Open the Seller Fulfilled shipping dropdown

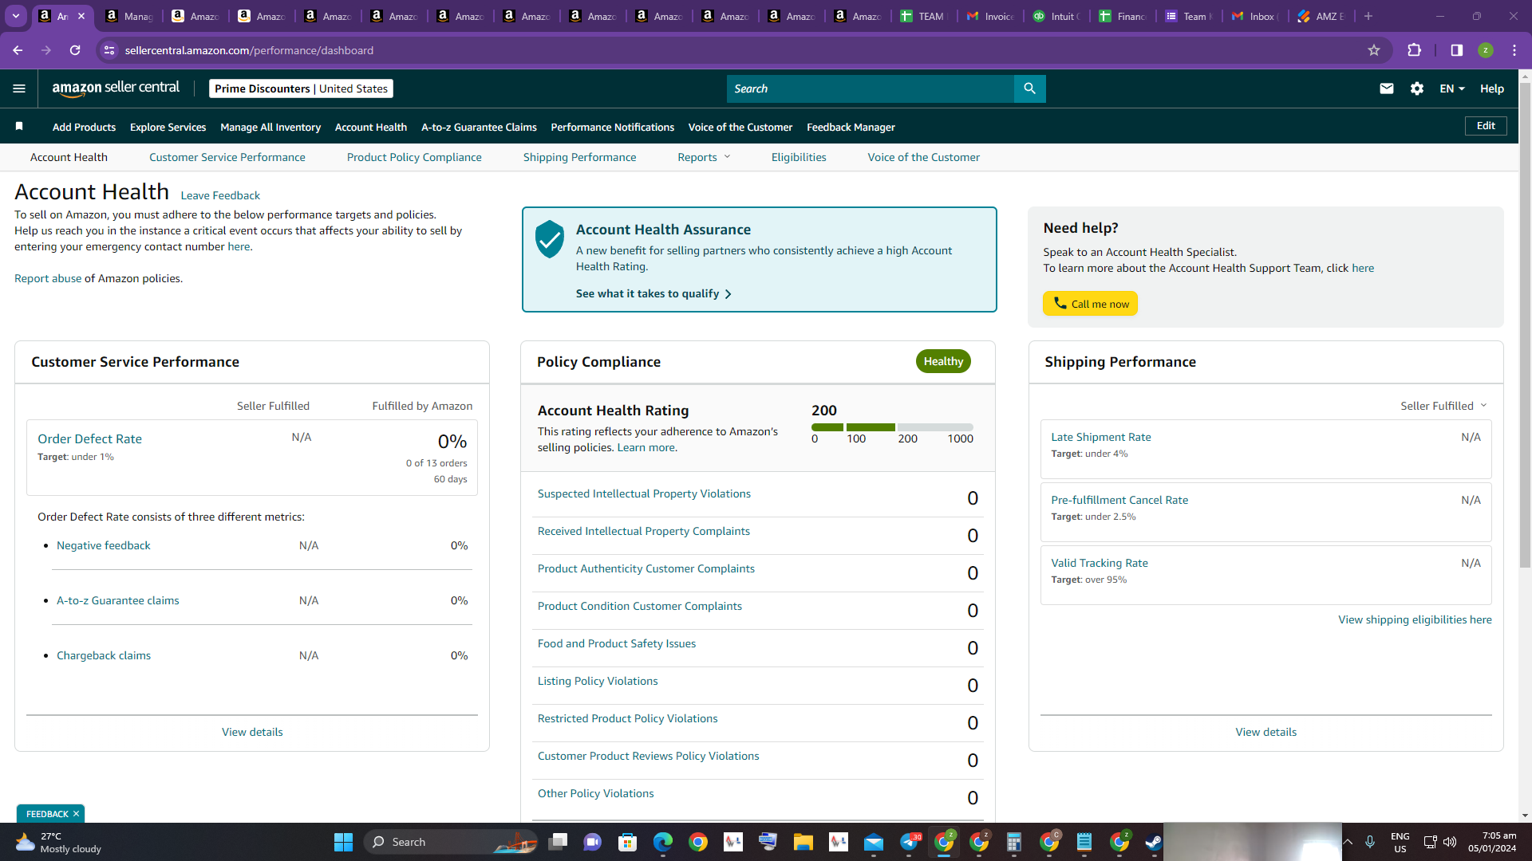pos(1443,406)
